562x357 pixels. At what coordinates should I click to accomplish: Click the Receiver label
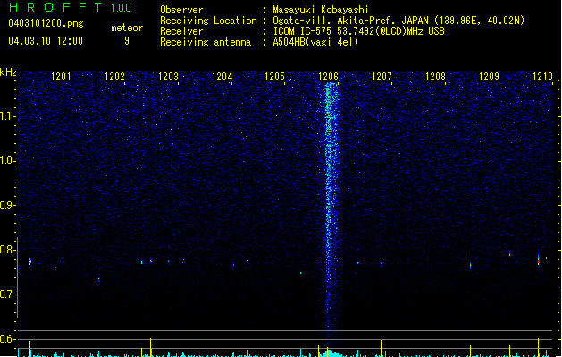tap(181, 31)
